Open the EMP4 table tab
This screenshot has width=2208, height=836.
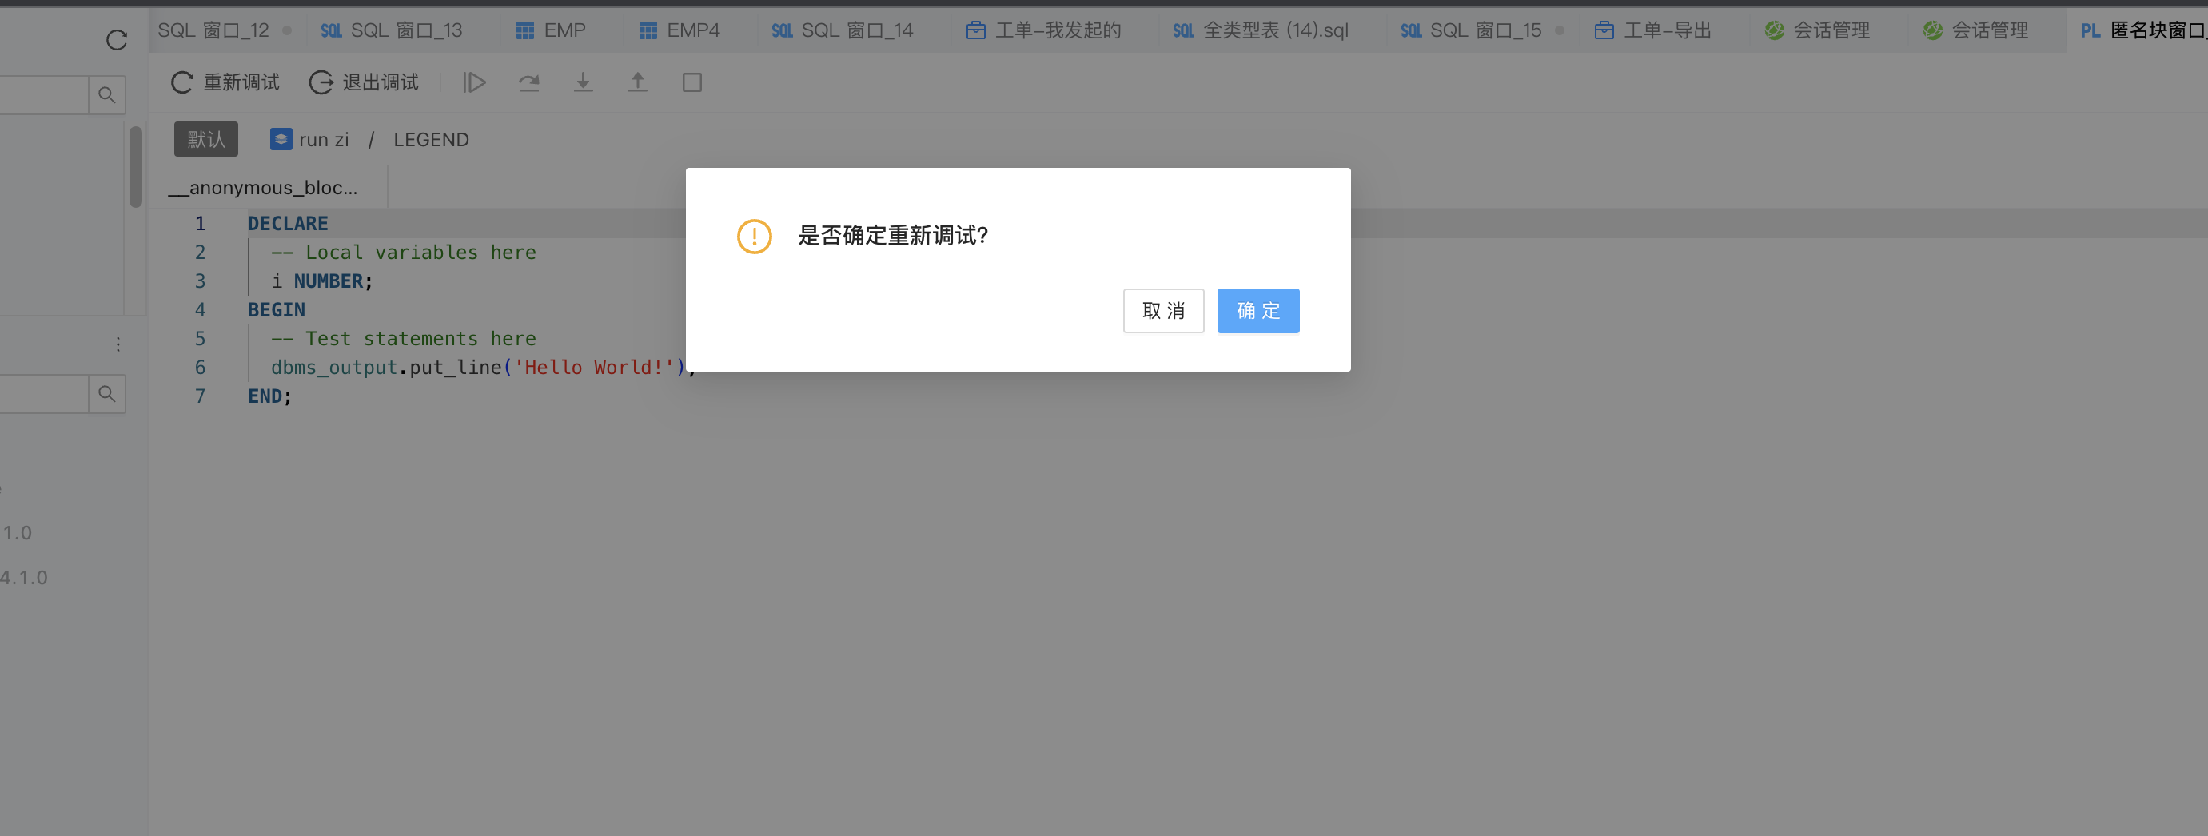click(x=684, y=29)
